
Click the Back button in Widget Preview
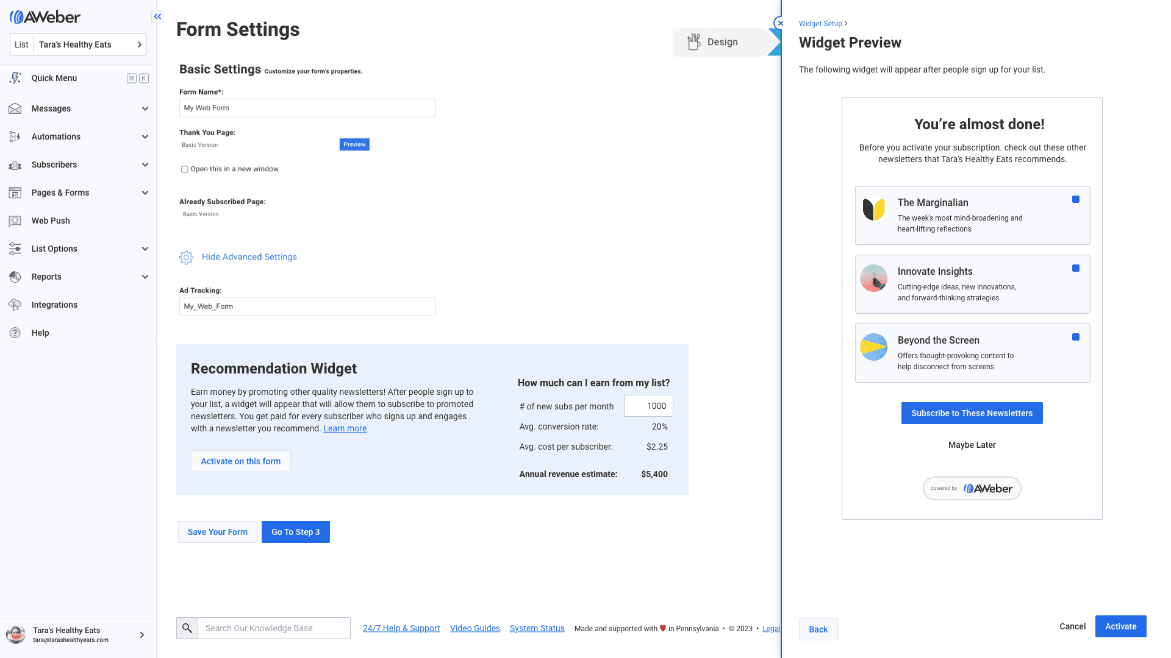[x=818, y=629]
